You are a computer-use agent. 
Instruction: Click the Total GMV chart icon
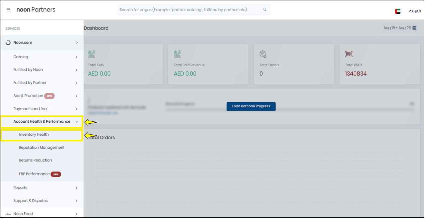point(91,54)
